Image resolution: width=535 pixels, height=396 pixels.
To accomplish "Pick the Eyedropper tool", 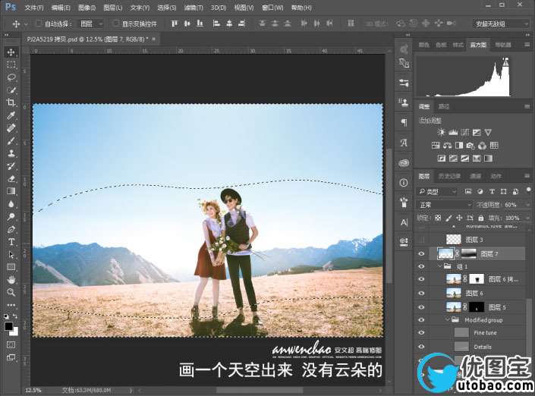I will [11, 115].
